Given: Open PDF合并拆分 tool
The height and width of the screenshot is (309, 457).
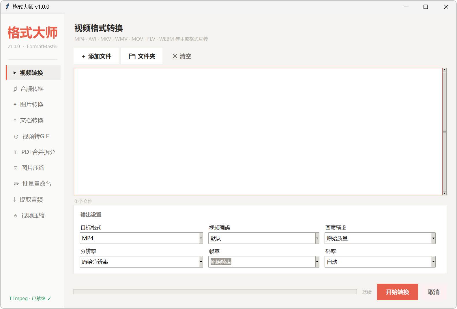Looking at the screenshot, I should [33, 152].
